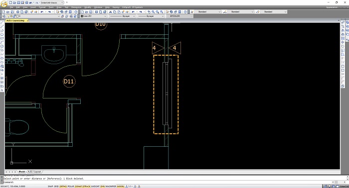Screen dimensions: 349x188
Task: Switch to the Model tab
Action: [22, 172]
